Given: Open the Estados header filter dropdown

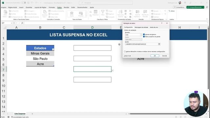Looking at the screenshot, I should tap(53, 49).
